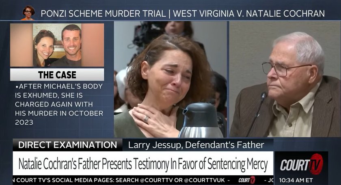
Task: Click the bullet point before AFTER MICHAEL'S BODY
Action: coord(17,87)
